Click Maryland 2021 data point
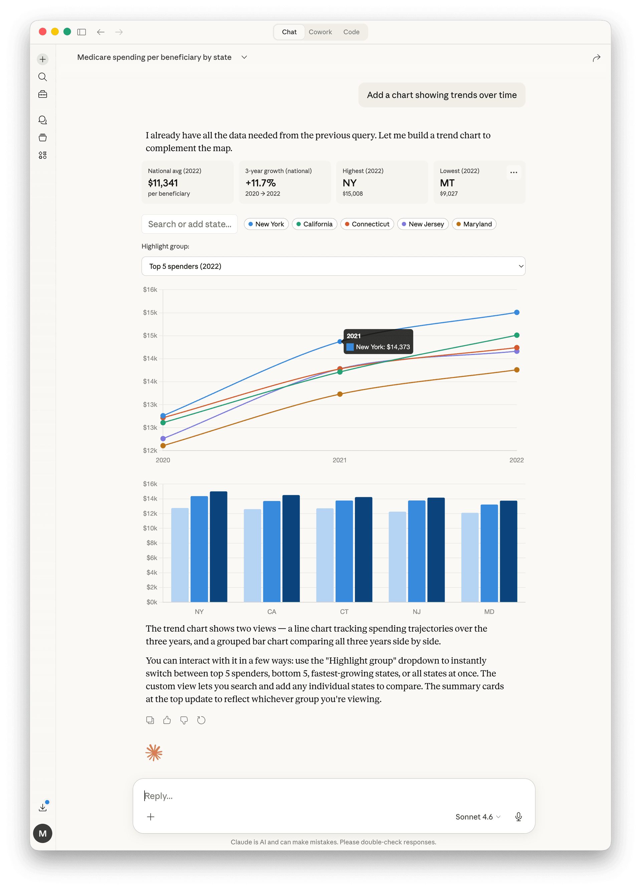This screenshot has width=641, height=890. click(340, 394)
